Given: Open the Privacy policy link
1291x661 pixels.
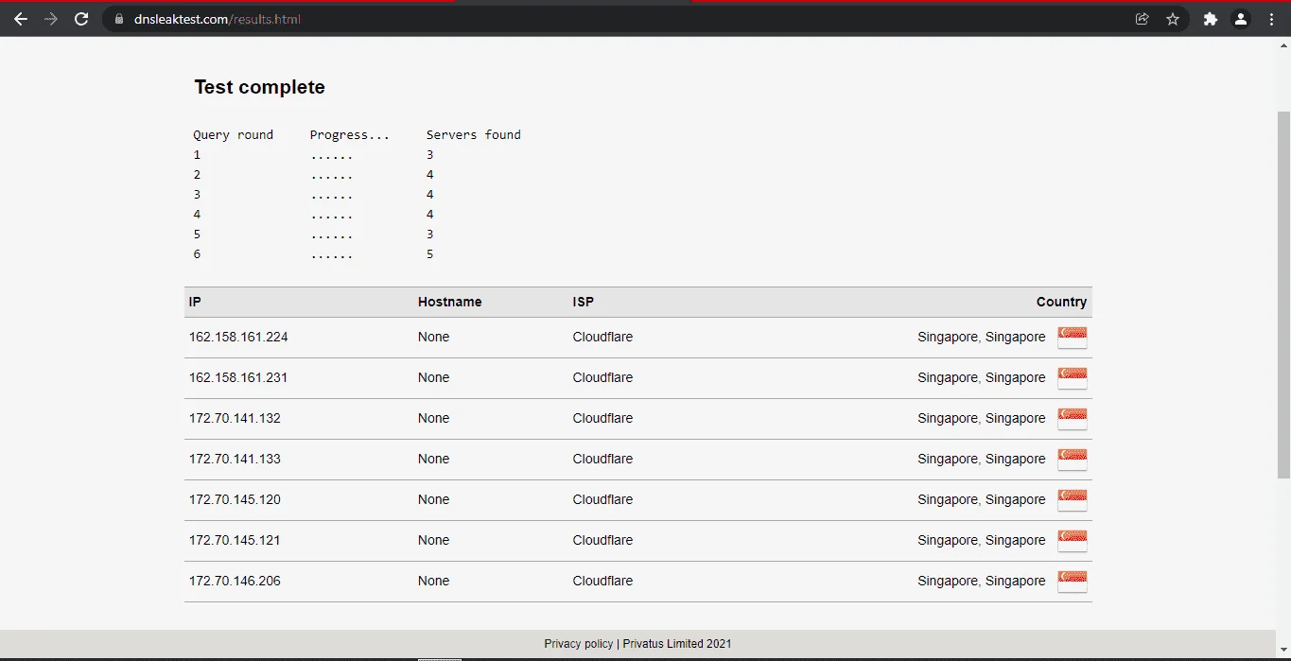Looking at the screenshot, I should point(579,644).
